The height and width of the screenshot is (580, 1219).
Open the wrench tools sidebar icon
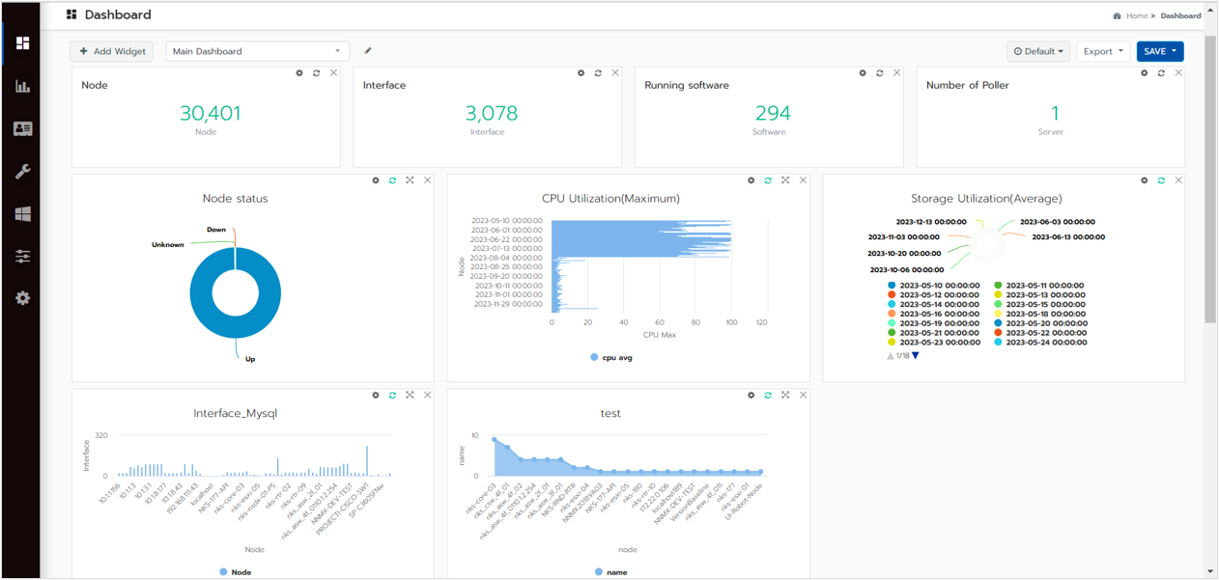[22, 171]
